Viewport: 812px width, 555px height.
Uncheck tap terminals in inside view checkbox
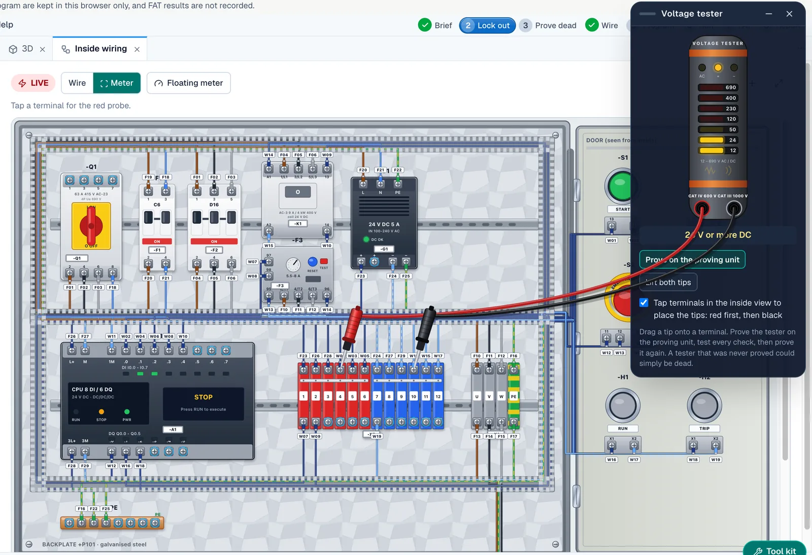(644, 303)
